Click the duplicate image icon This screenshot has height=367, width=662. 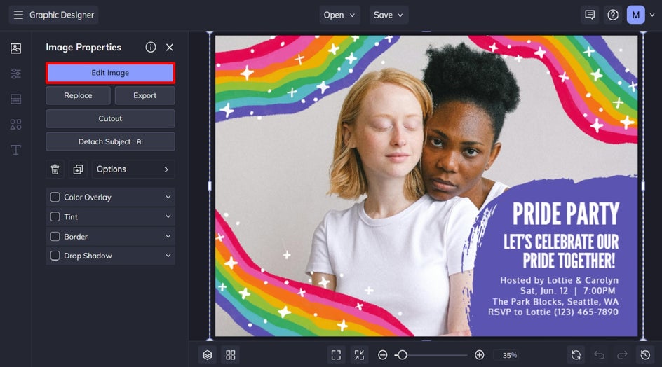click(x=78, y=169)
